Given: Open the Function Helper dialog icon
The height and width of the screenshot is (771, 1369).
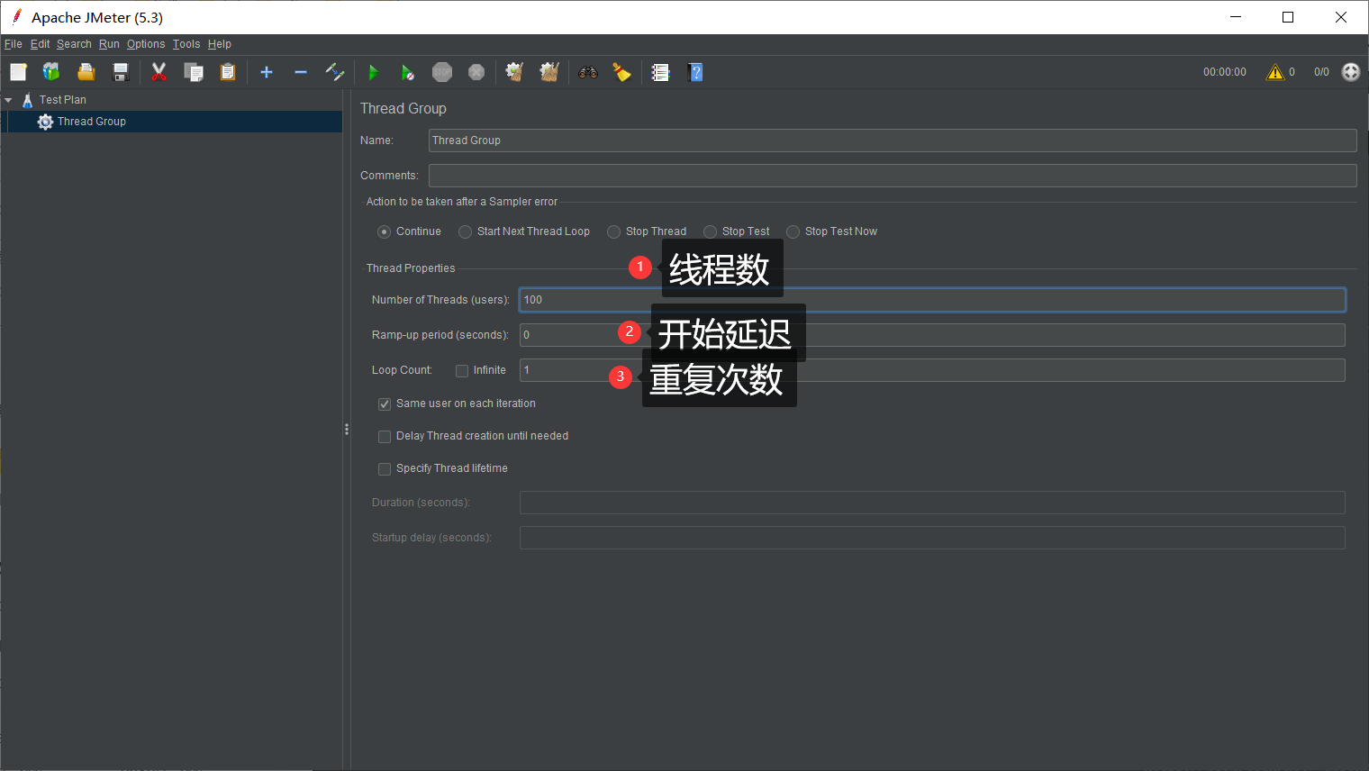Looking at the screenshot, I should pos(661,72).
